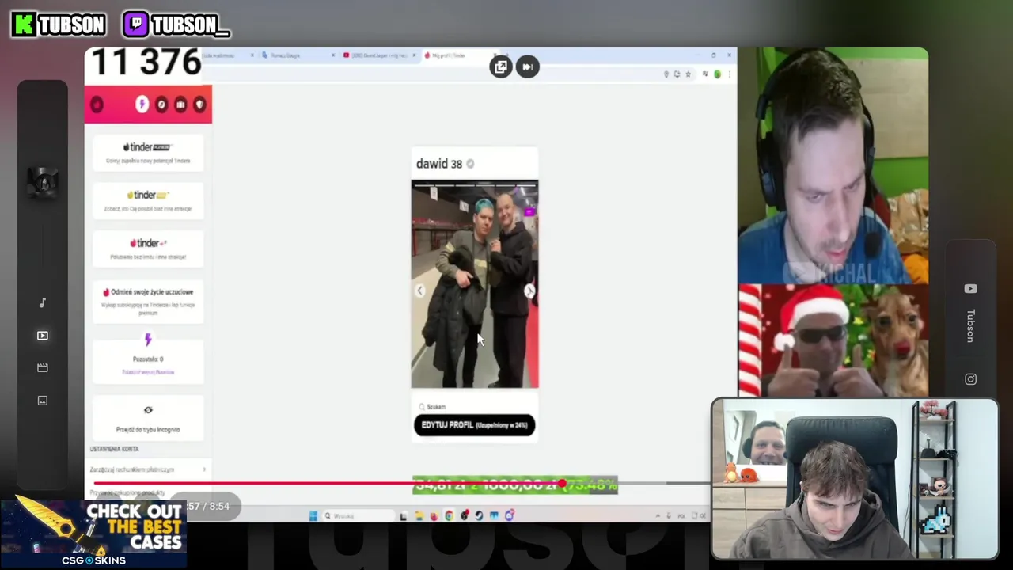Click the green profile avatar in browser toolbar
This screenshot has height=570, width=1013.
coord(717,74)
